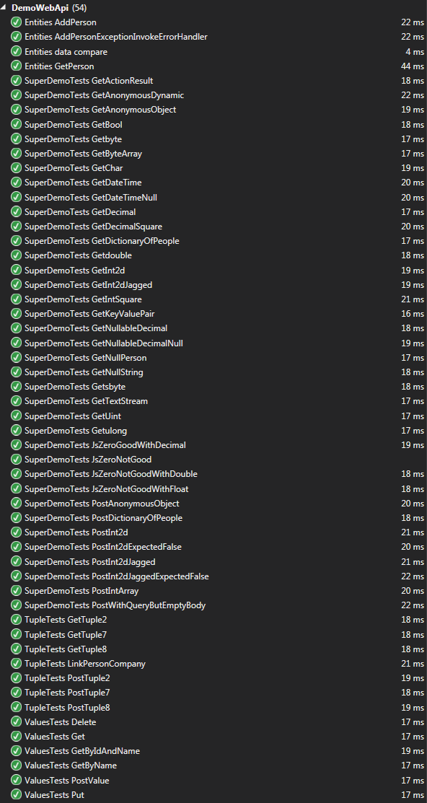The height and width of the screenshot is (803, 427).
Task: Click passed icon for SuperDemoTests JsZeroNotGood
Action: click(x=16, y=460)
